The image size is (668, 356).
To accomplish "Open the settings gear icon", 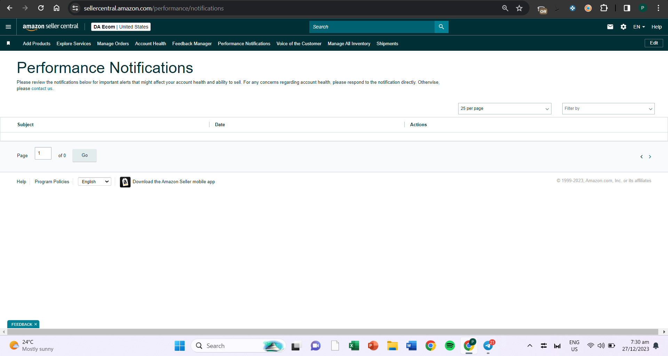I will (x=623, y=27).
